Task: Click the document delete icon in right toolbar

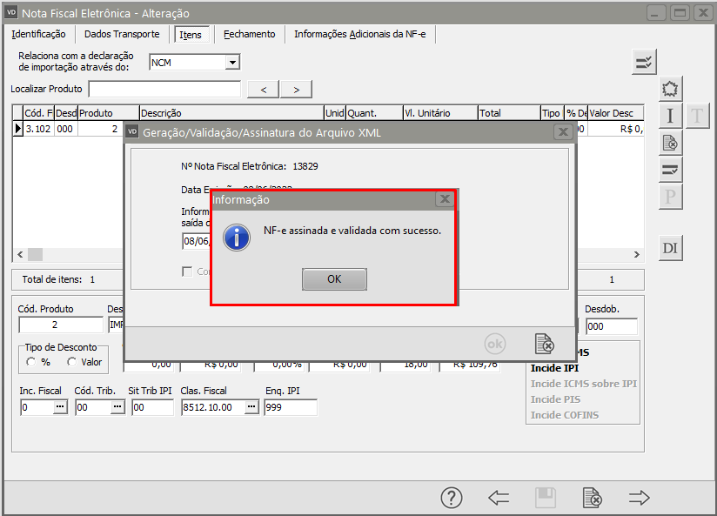Action: point(670,143)
